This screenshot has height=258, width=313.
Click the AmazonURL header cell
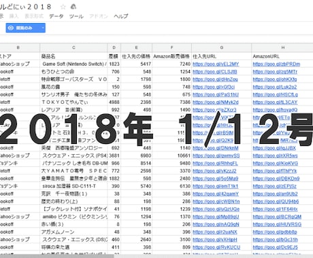pos(282,56)
